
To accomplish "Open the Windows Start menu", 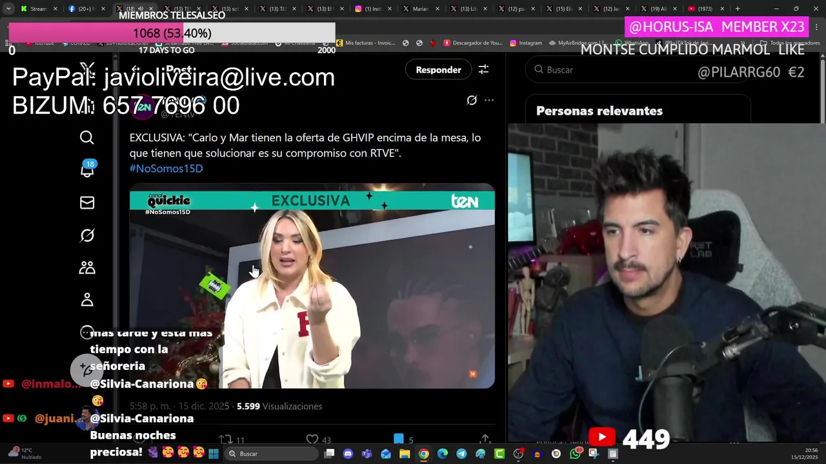I will [214, 454].
